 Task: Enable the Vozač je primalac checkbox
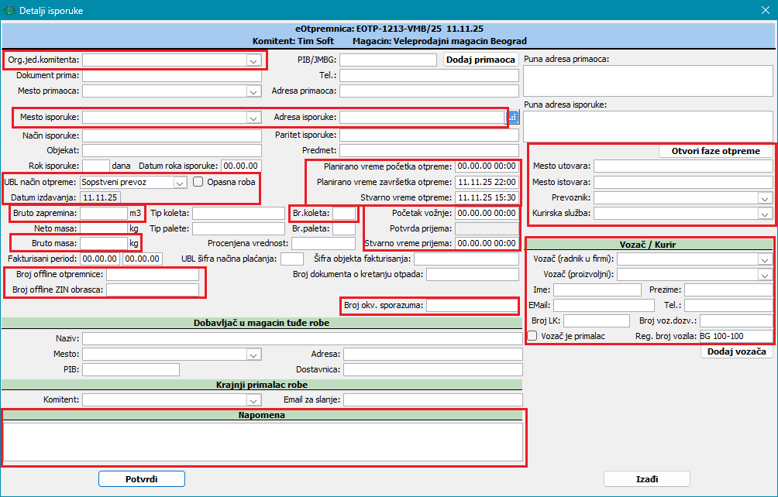(532, 336)
